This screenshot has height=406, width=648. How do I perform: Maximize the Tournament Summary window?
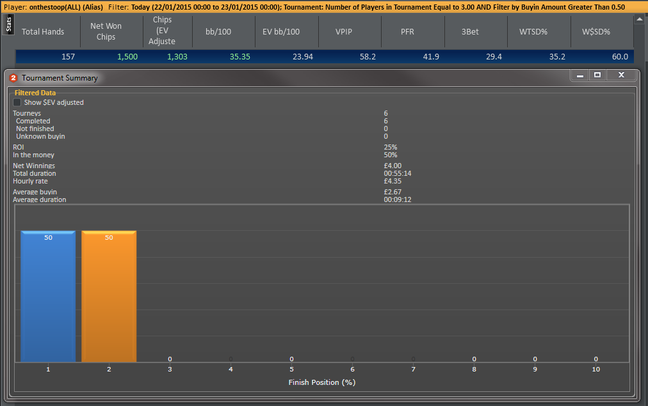(597, 75)
